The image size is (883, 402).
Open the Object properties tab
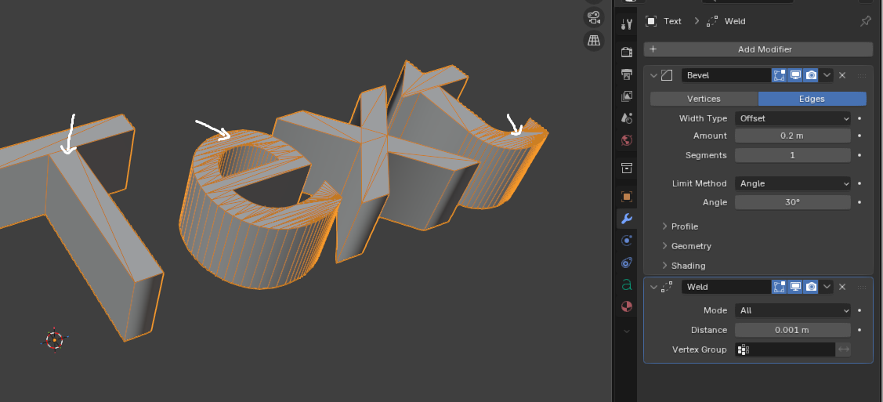tap(627, 197)
